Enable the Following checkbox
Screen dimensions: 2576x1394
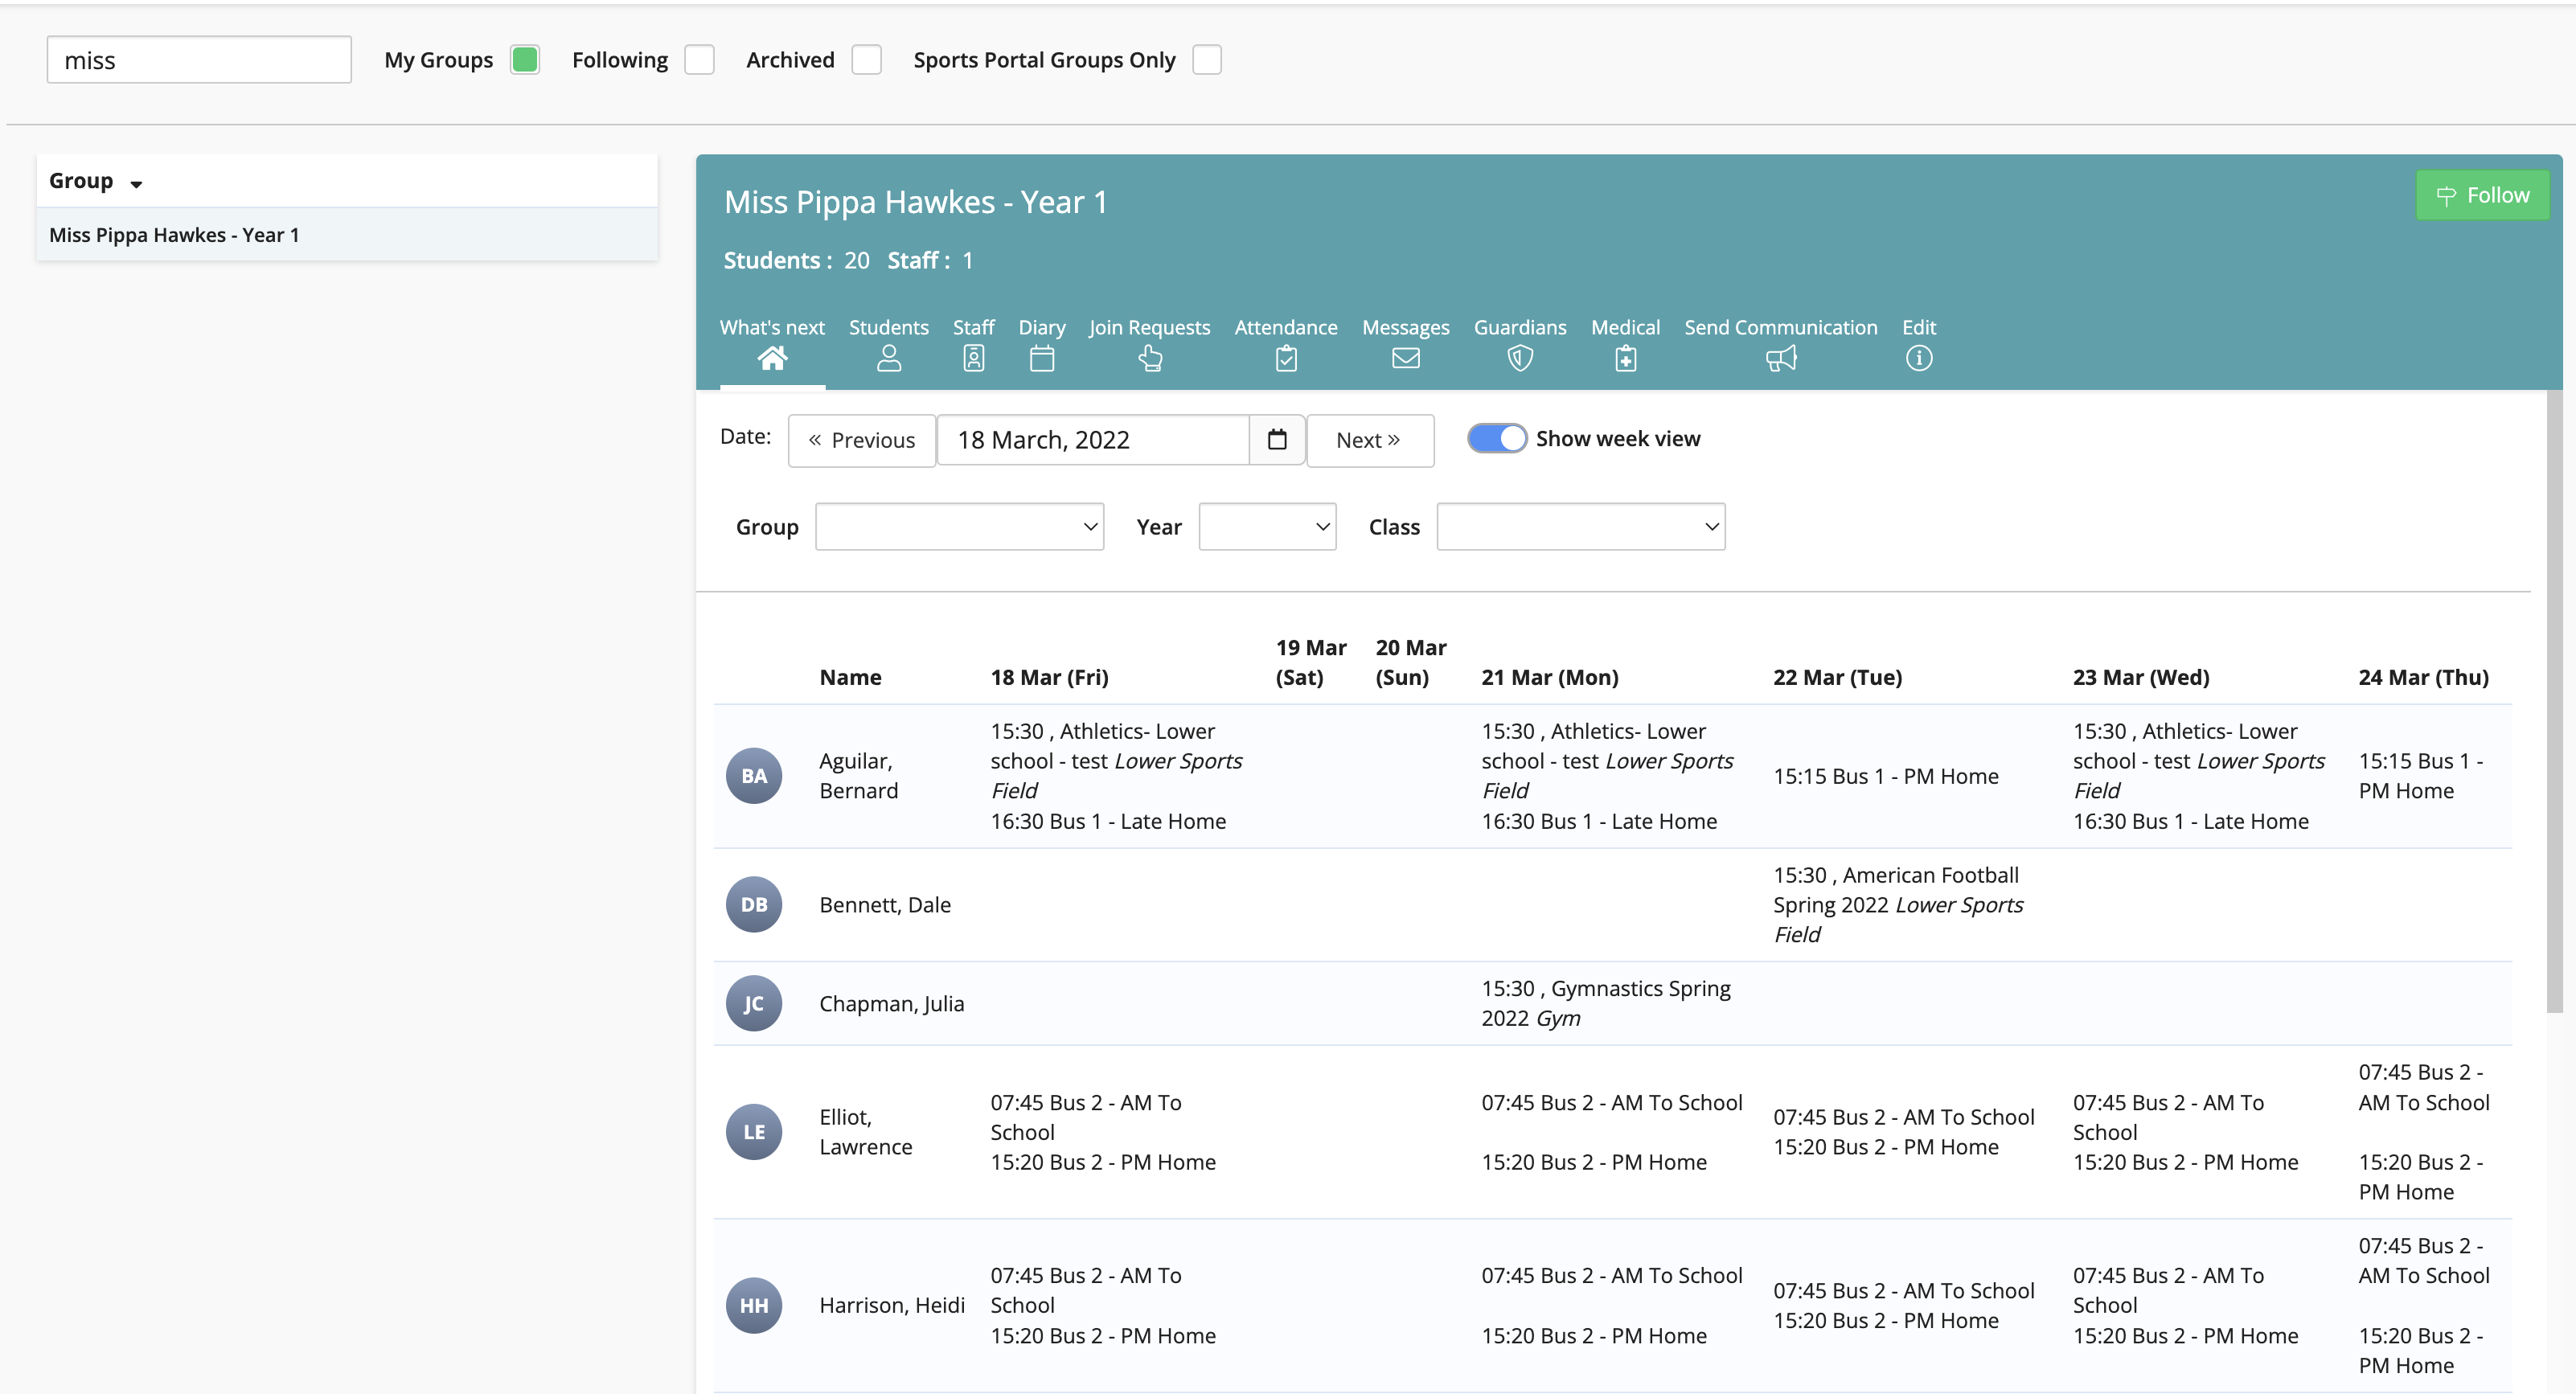click(x=699, y=60)
